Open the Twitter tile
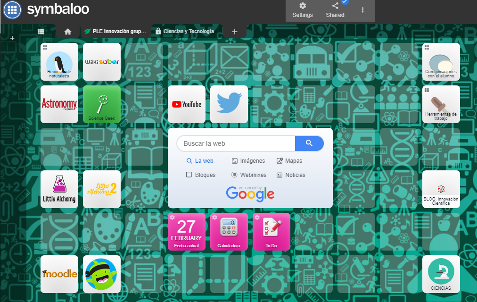This screenshot has height=302, width=477. 229,104
